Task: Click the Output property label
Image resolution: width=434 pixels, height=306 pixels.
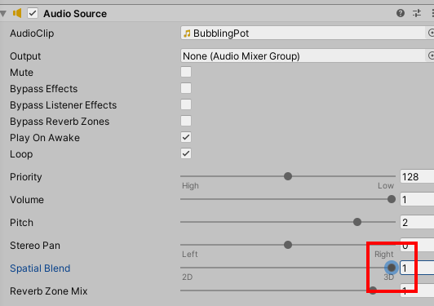Action: point(25,56)
